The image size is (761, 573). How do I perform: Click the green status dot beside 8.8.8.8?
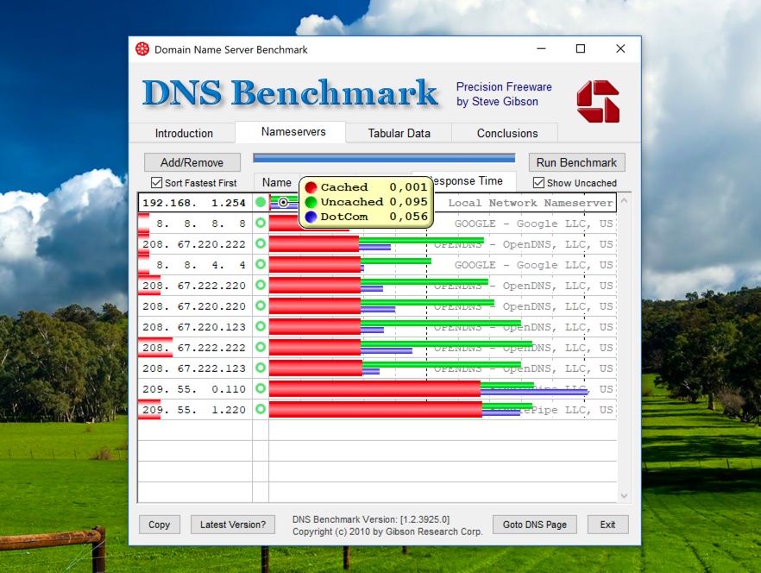[259, 224]
